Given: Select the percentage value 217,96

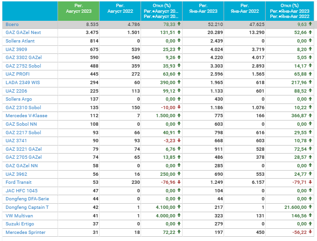Looking at the screenshot, I should point(299,83).
